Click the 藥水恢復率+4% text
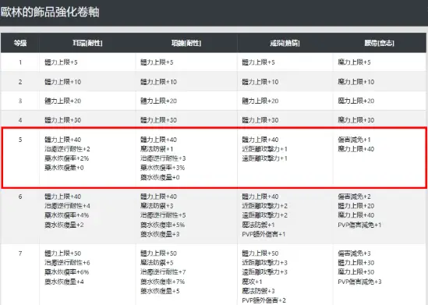428x305 pixels. click(x=66, y=215)
